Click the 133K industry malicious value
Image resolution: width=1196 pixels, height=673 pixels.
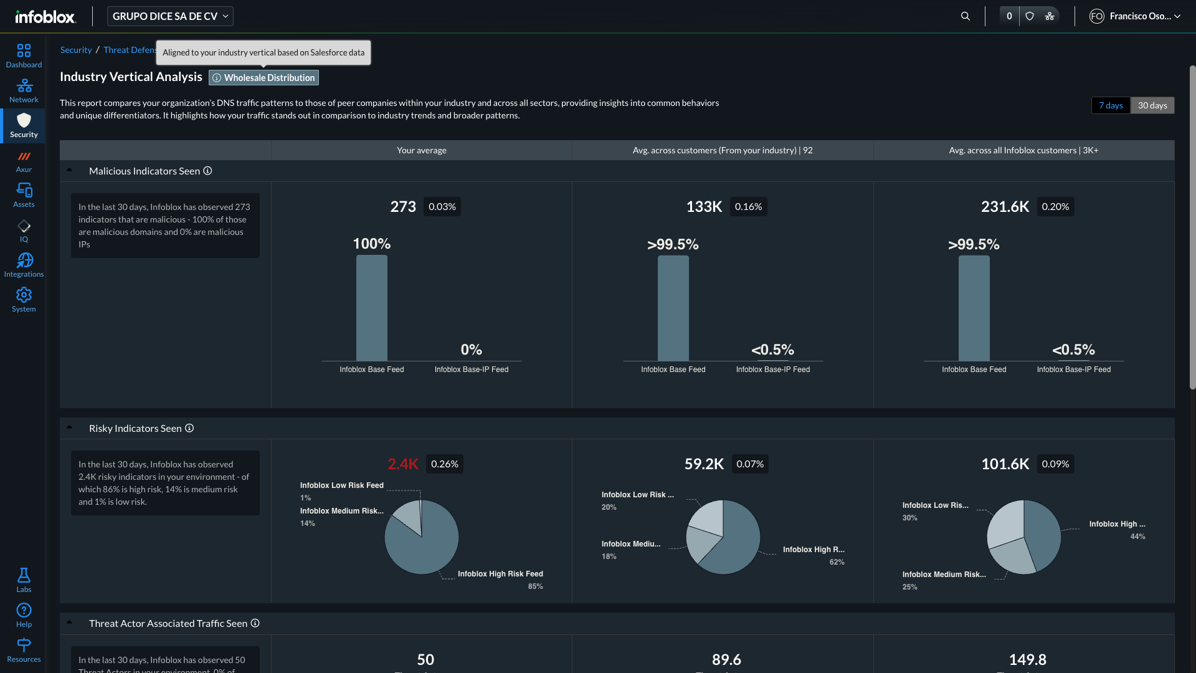pos(704,207)
